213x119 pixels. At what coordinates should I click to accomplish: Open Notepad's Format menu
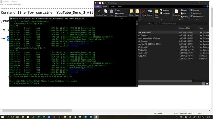click(10, 4)
